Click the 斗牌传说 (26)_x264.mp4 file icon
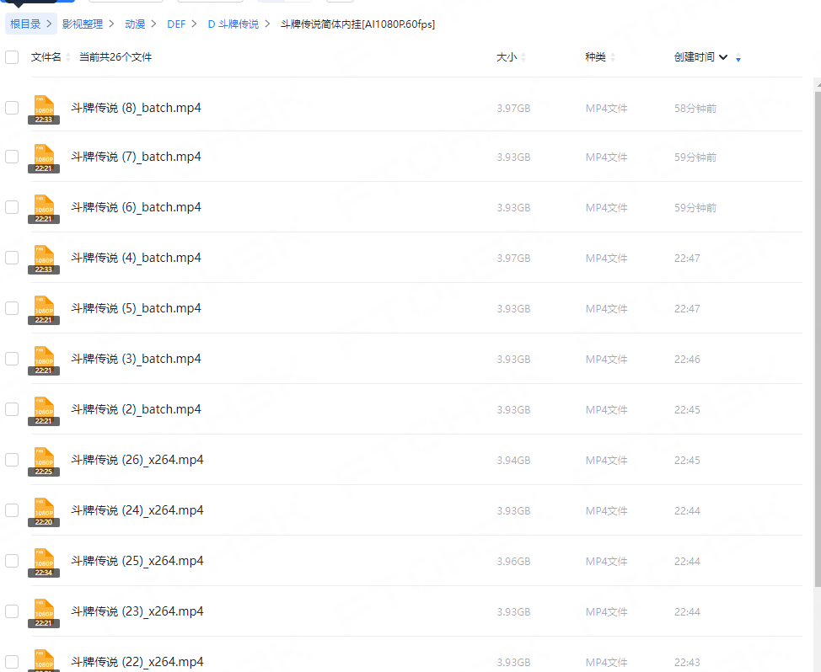The height and width of the screenshot is (672, 821). (43, 461)
